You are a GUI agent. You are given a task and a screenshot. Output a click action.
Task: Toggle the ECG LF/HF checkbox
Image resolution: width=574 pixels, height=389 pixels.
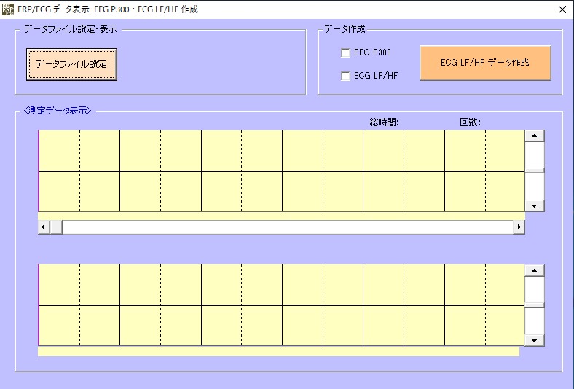346,76
